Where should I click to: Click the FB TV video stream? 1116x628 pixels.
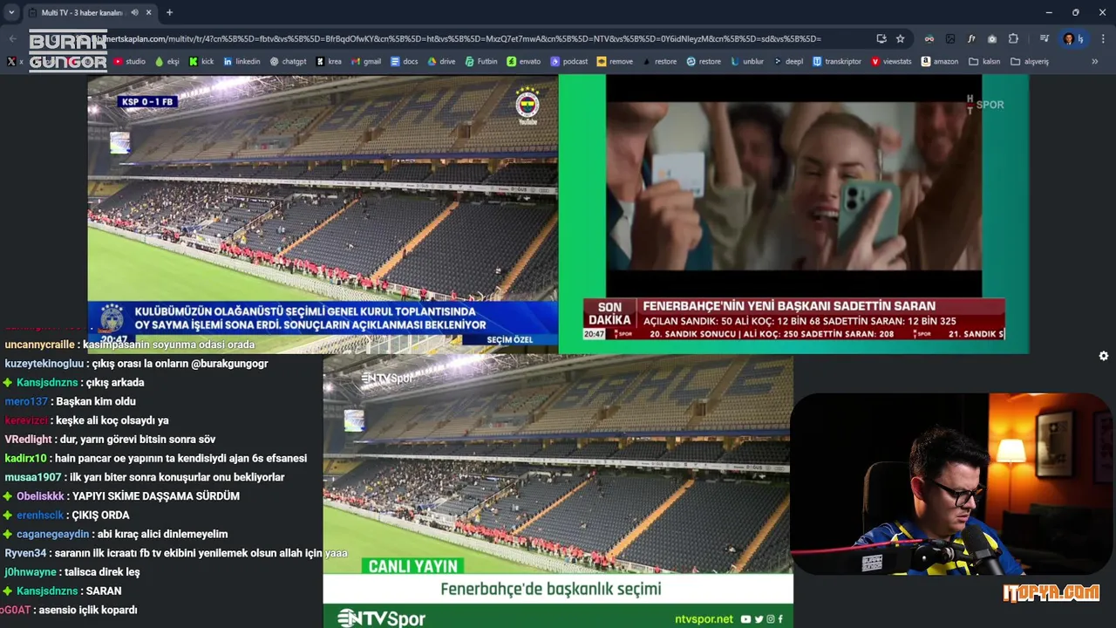[x=323, y=214]
